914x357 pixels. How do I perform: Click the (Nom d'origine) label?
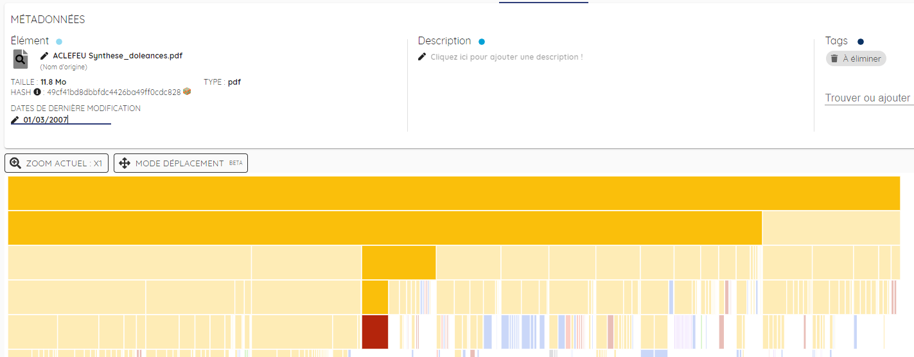[x=64, y=67]
